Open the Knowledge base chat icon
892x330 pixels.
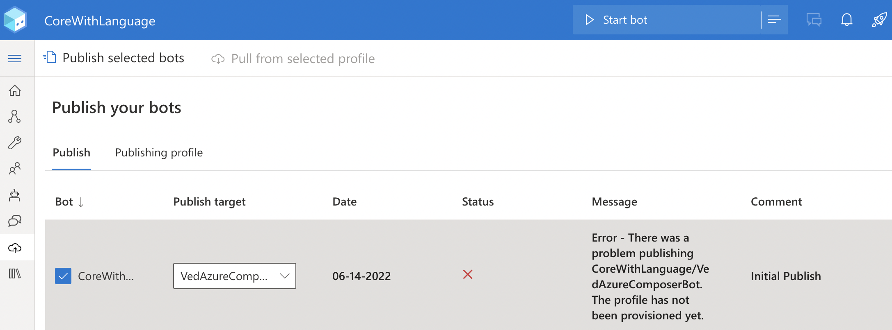click(x=15, y=221)
